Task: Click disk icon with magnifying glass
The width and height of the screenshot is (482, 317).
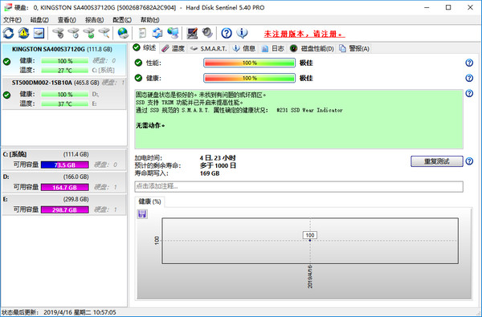Action: 104,33
